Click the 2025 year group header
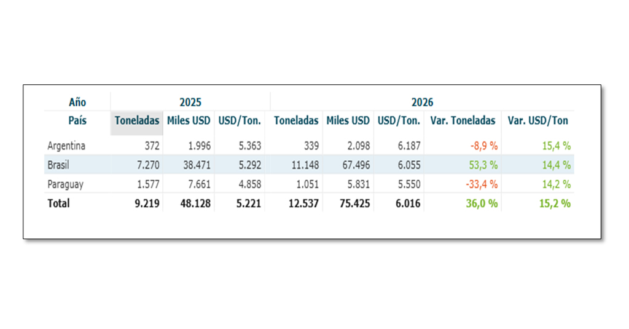Image resolution: width=629 pixels, height=329 pixels. click(x=190, y=102)
